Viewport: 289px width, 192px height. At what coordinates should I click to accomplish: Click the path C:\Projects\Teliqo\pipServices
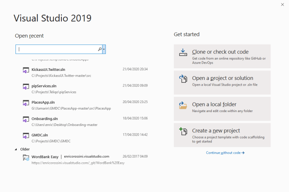pyautogui.click(x=54, y=92)
